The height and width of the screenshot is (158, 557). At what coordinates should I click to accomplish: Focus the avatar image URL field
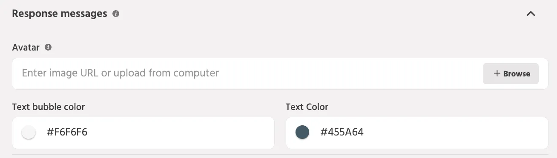247,73
